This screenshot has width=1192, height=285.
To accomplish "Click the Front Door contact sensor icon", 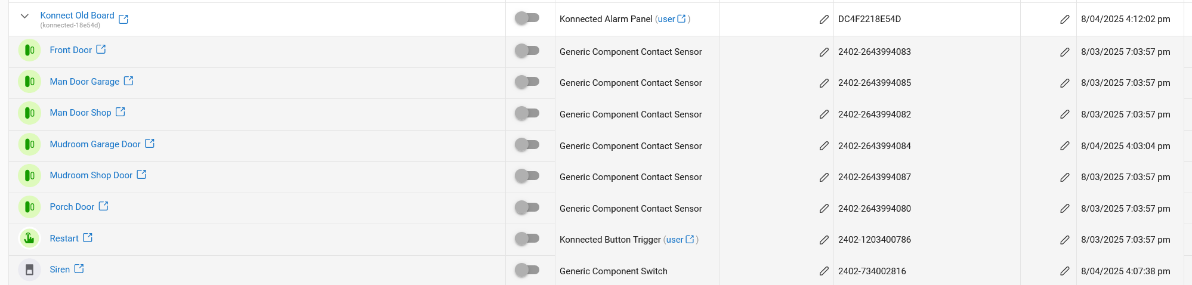I will (x=29, y=50).
